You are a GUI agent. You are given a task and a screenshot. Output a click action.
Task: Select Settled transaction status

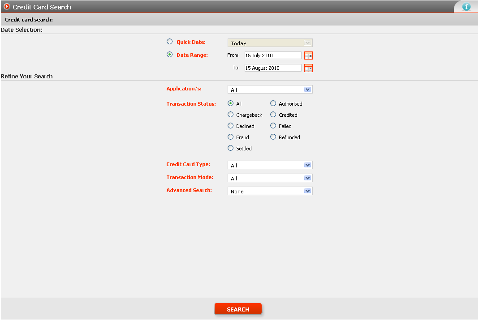231,148
